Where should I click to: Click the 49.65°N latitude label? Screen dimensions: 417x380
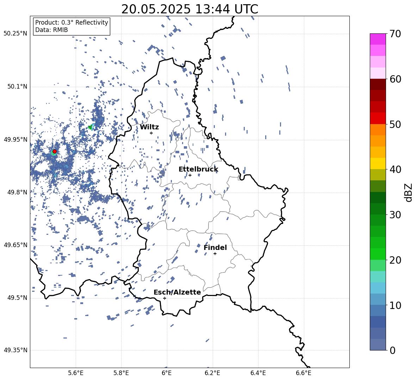coord(15,245)
